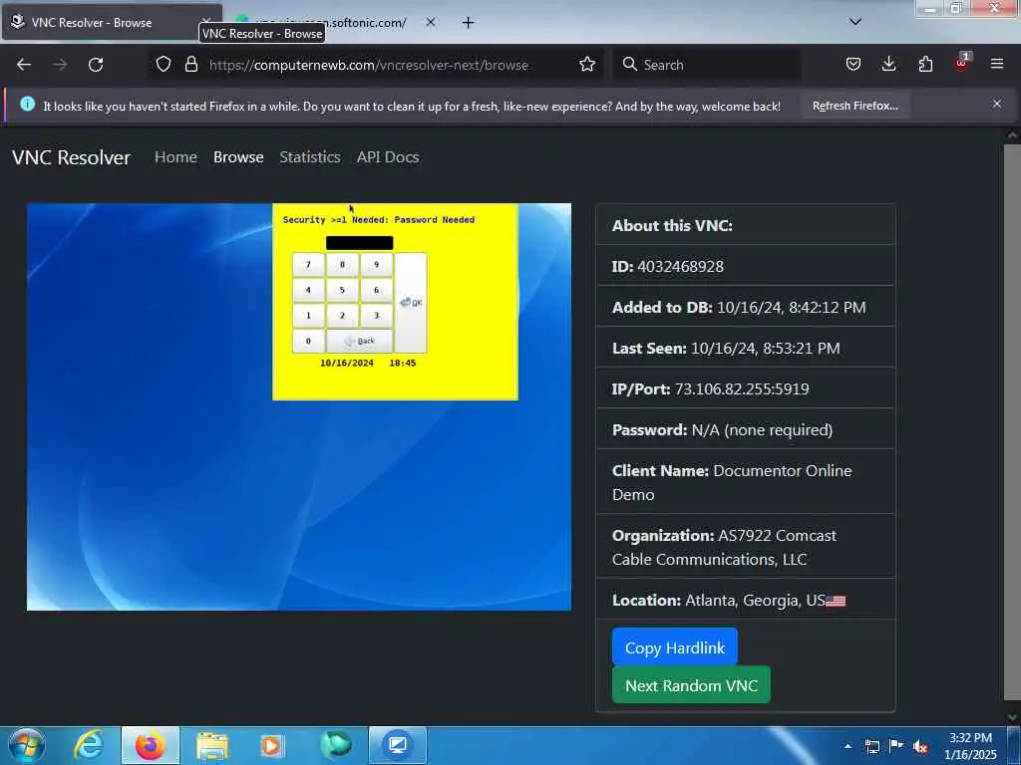Open the Browse nav item

click(x=238, y=157)
